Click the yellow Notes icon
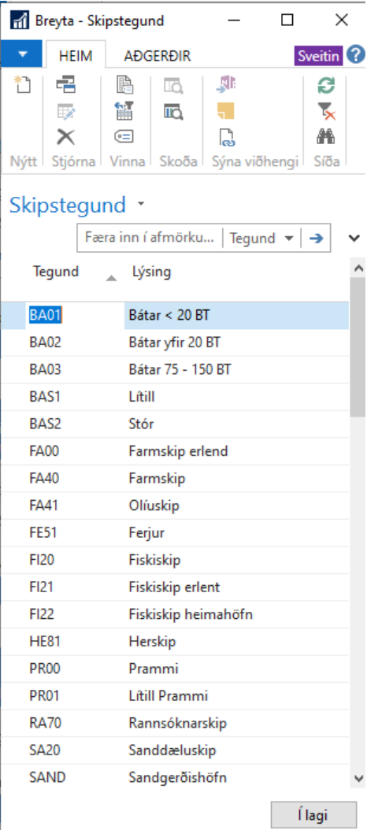This screenshot has height=830, width=367. tap(225, 111)
